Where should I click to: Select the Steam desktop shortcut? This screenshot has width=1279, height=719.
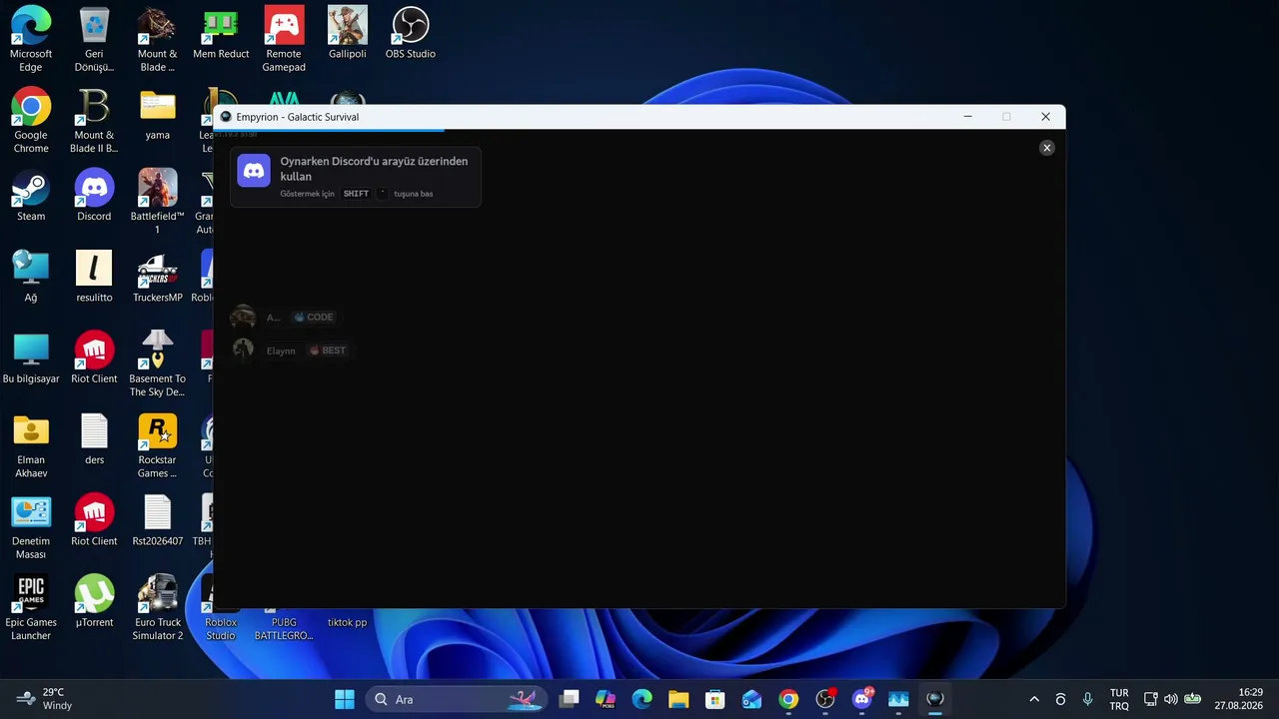click(x=31, y=195)
